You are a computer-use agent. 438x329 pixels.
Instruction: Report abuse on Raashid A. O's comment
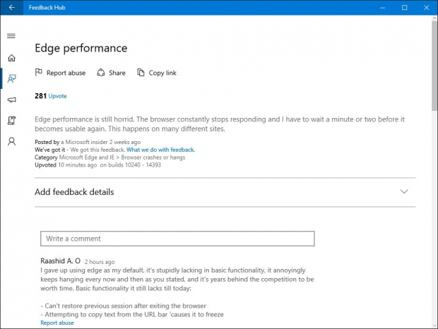point(57,323)
